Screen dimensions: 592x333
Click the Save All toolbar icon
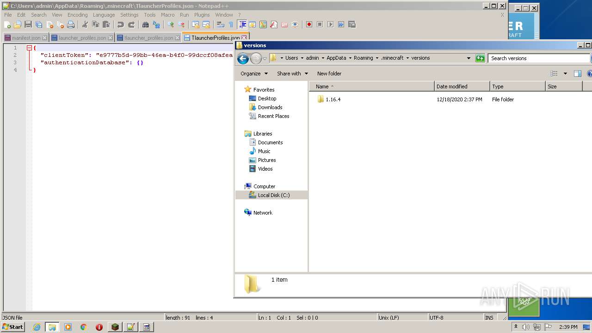(39, 25)
